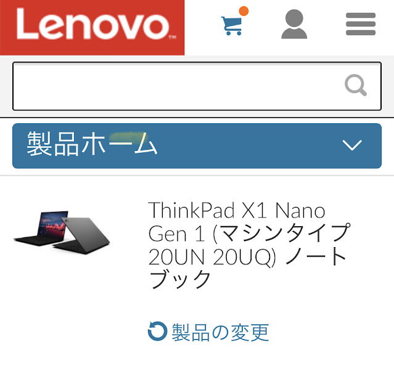
Task: Click the ThinkPad laptop product thumbnail
Action: click(62, 232)
